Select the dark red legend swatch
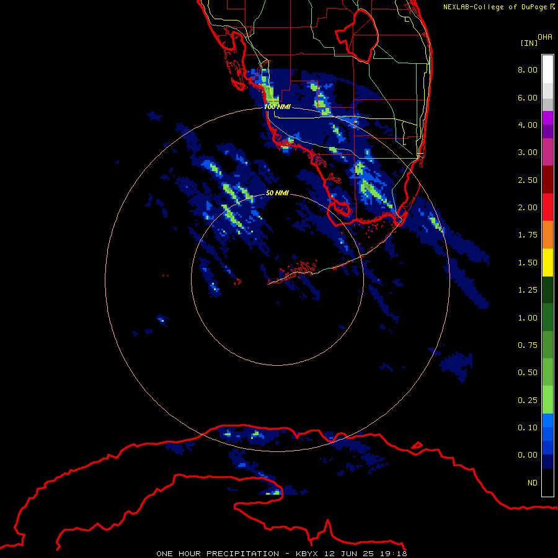The width and height of the screenshot is (558, 558). pyautogui.click(x=547, y=180)
